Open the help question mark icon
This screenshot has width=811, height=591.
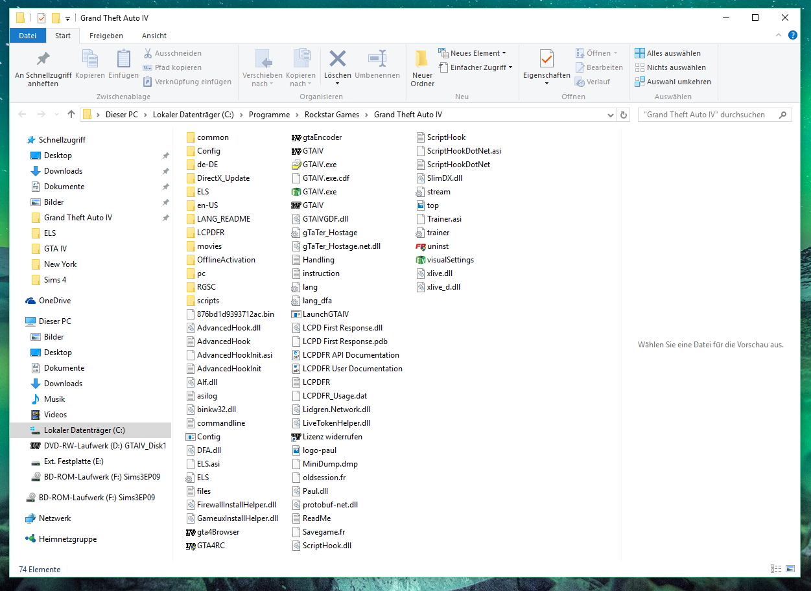pyautogui.click(x=792, y=35)
